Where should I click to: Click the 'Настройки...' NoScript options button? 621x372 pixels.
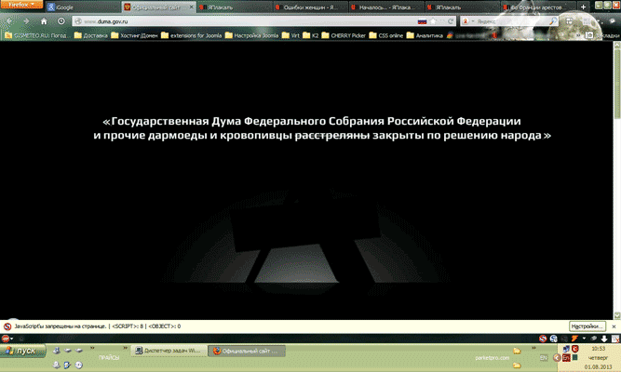click(588, 326)
